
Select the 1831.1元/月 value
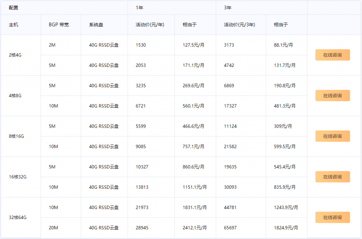(x=195, y=208)
